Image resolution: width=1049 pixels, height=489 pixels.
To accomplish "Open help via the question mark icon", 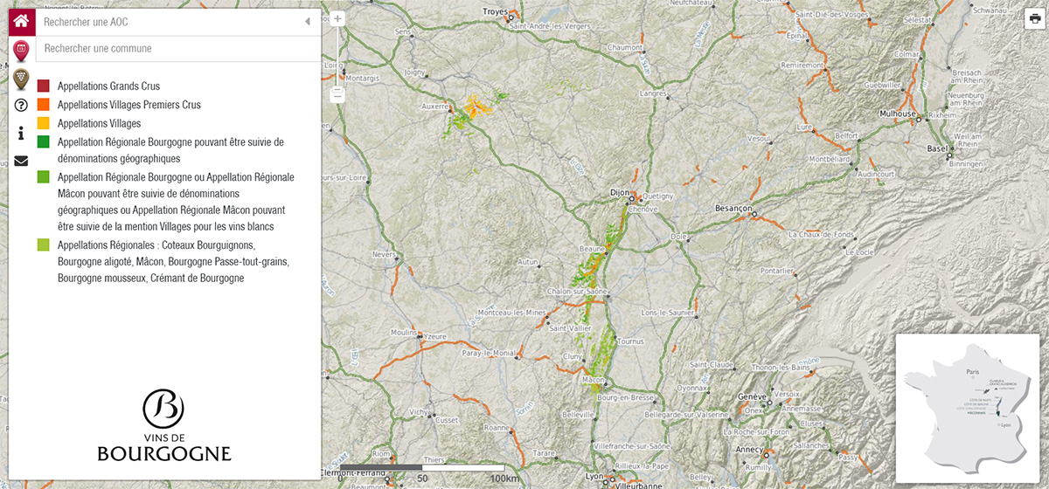I will coord(21,106).
